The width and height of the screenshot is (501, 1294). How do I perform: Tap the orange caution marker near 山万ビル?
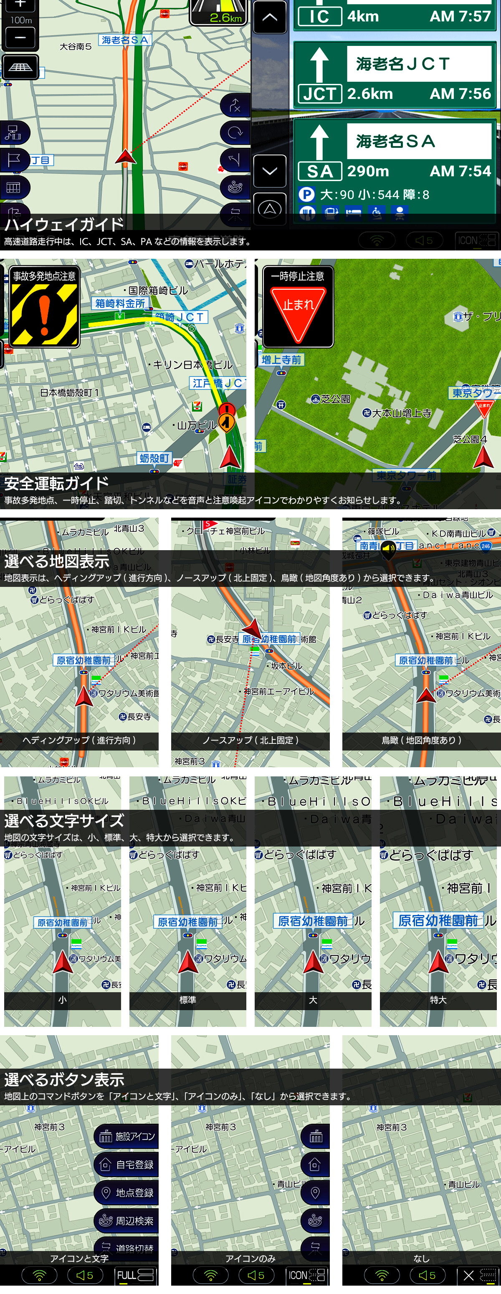pos(227,422)
